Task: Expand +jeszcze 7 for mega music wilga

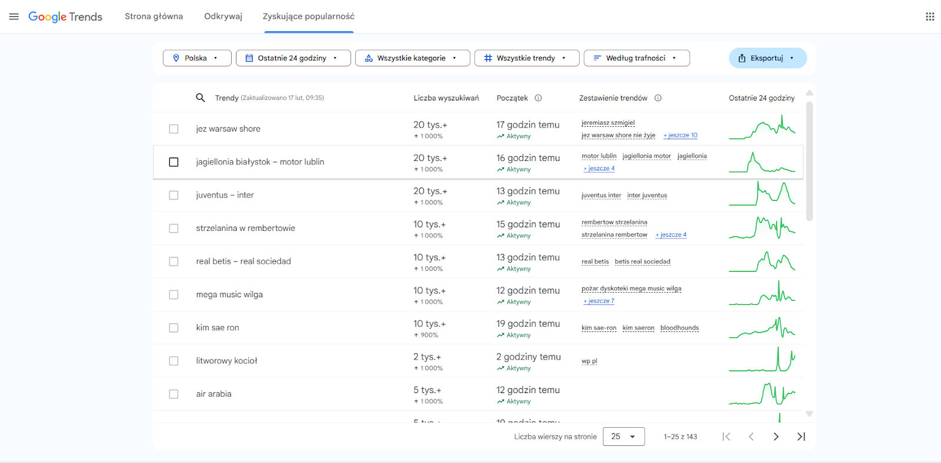Action: [x=599, y=301]
